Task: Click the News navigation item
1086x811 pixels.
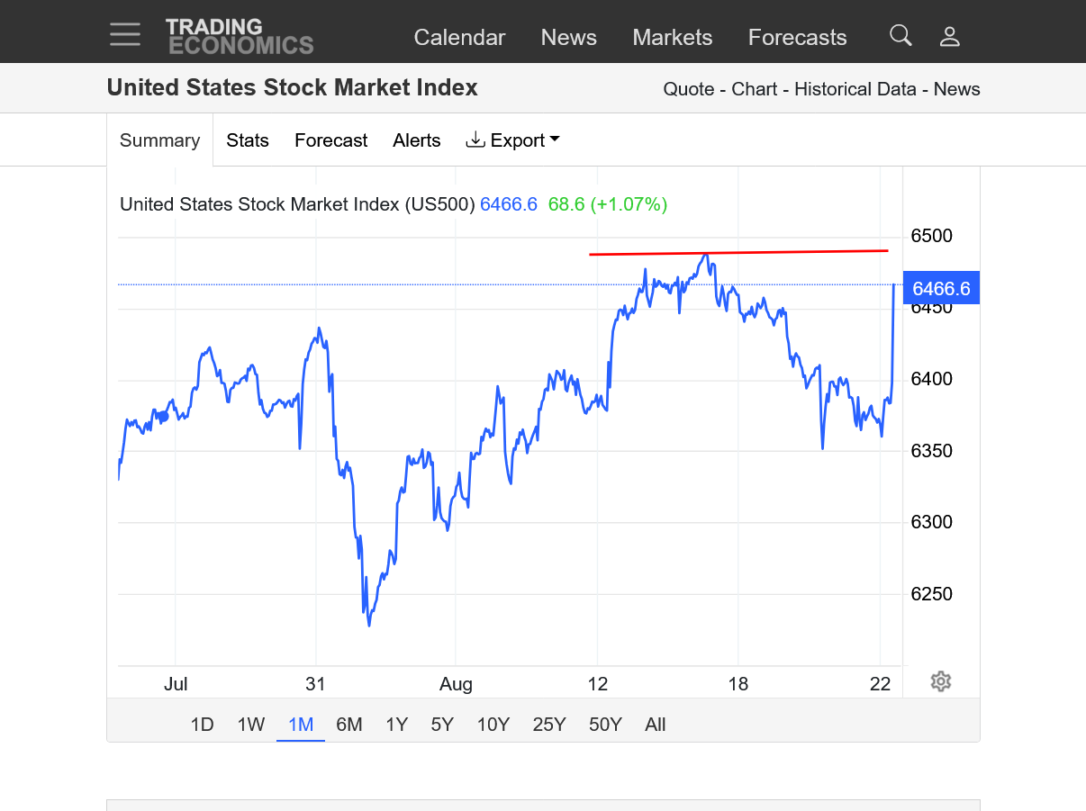Action: tap(568, 38)
